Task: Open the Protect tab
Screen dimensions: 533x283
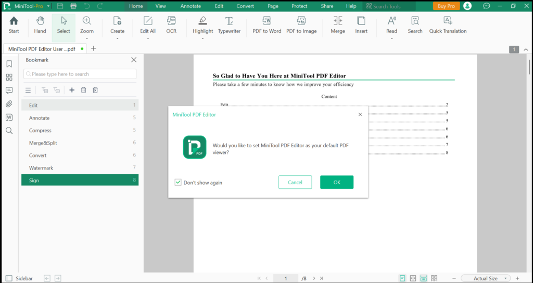Action: [x=299, y=6]
